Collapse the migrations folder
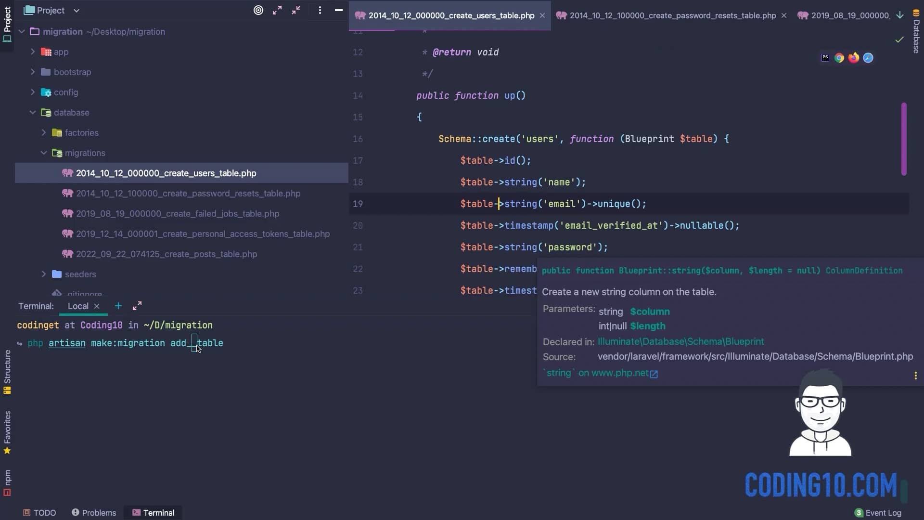The height and width of the screenshot is (520, 924). tap(44, 153)
